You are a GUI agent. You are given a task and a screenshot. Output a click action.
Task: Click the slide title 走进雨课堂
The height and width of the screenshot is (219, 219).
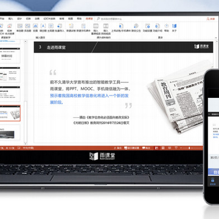tap(56, 47)
